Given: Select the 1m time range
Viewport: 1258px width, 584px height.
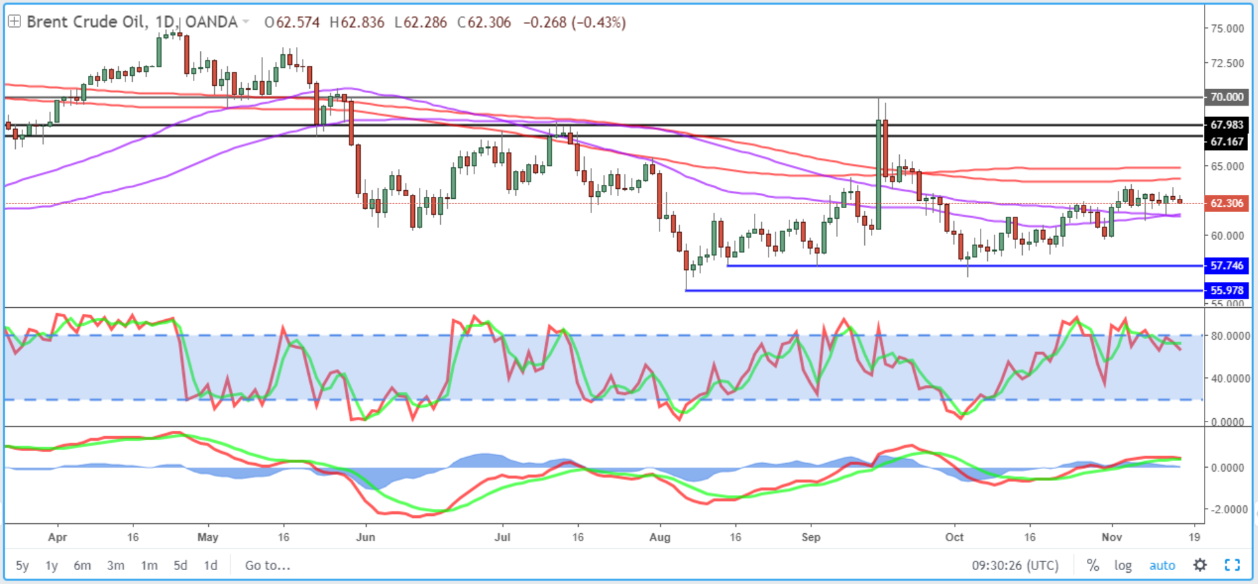Looking at the screenshot, I should click(x=149, y=566).
